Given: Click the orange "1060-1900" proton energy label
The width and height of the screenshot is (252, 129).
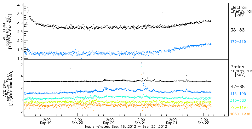Looking at the screenshot, I should [240, 114].
